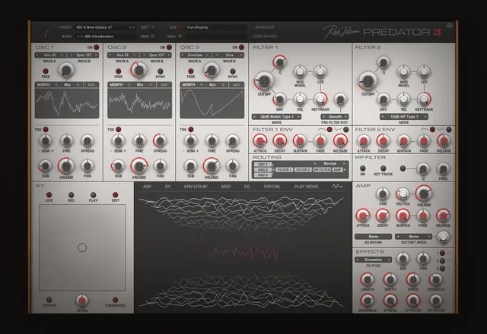Open pre filter dist Smooth selector
This screenshot has height=334, width=487.
coord(335,116)
